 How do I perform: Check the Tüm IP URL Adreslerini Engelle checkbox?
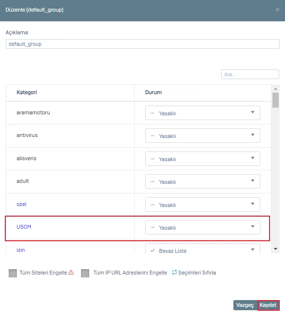(x=85, y=273)
